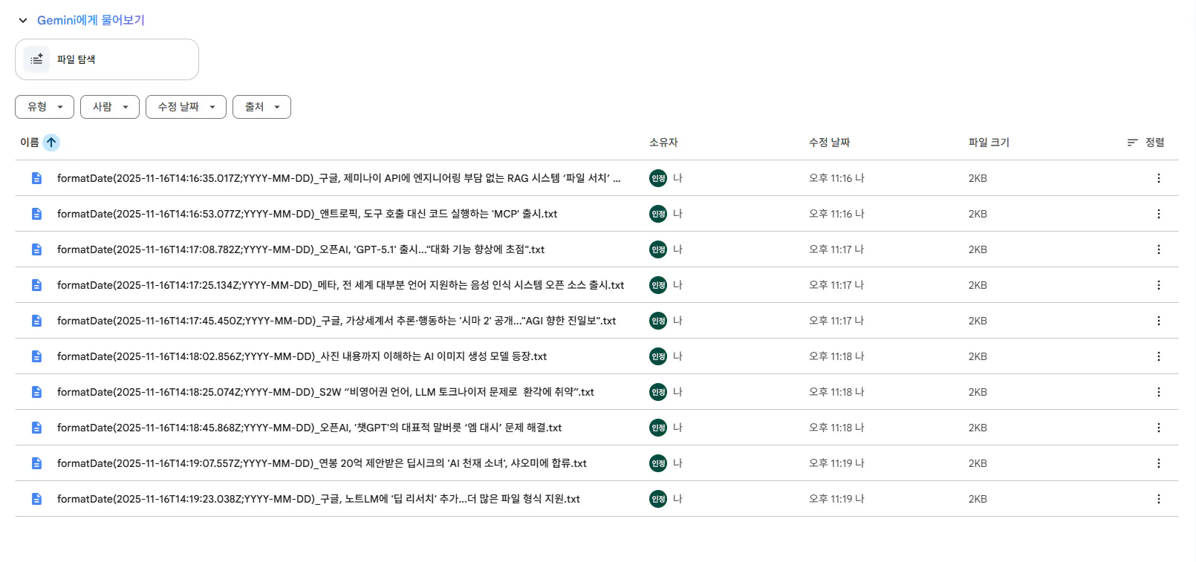Screen dimensions: 1196x562
Task: Toggle the ascending sort arrow next to 이름
Action: [51, 143]
